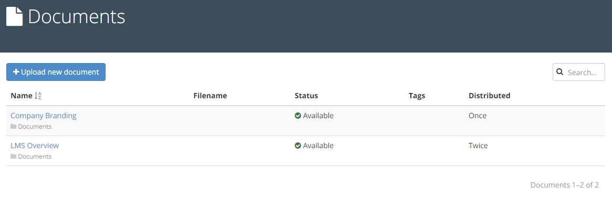The height and width of the screenshot is (197, 612).
Task: Sort by the Status column header
Action: pos(306,96)
